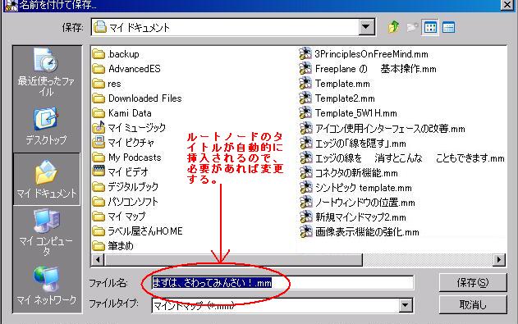Select the マイ マップ folder icon
The image size is (518, 324).
99,216
